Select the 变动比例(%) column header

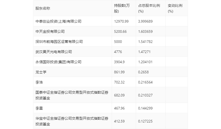tap(175, 8)
